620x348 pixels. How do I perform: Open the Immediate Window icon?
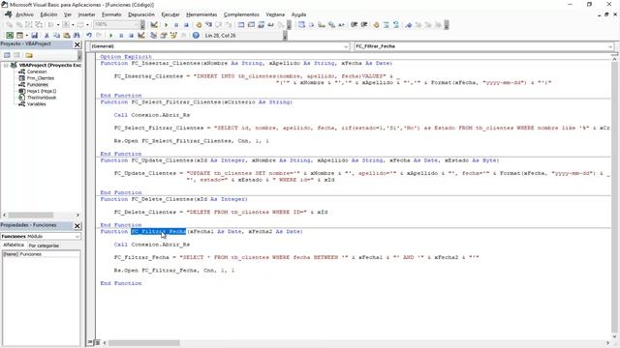pos(251,25)
